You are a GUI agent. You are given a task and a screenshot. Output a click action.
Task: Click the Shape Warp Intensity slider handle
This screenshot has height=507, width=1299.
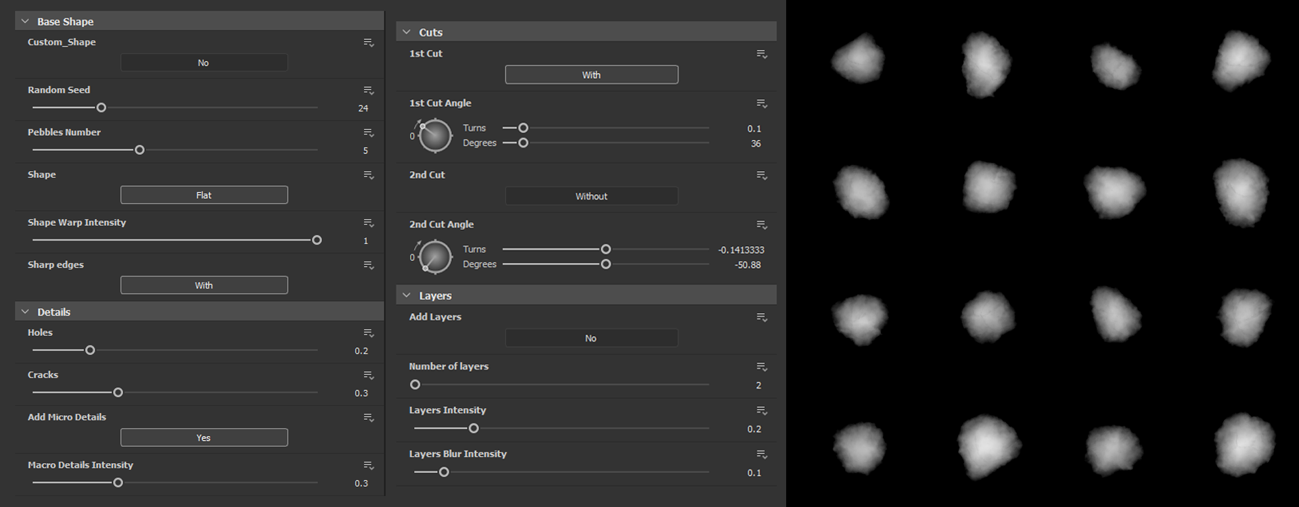pos(317,240)
